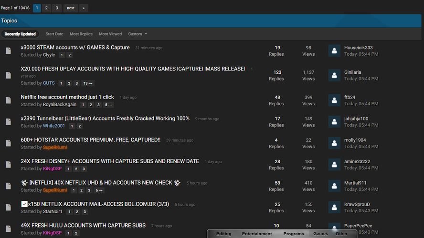
Task: Open the KrawSprouD username link
Action: [357, 204]
